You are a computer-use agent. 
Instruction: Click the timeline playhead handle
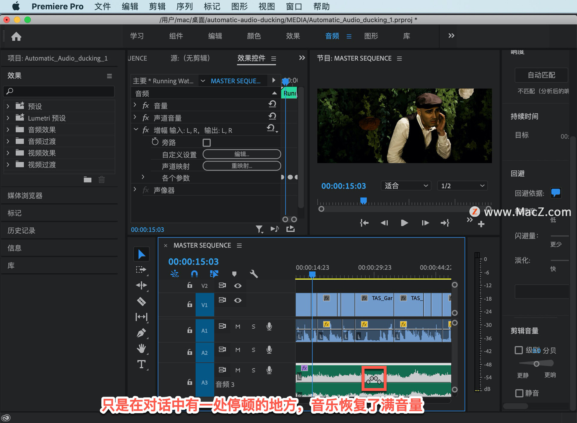[x=313, y=274]
